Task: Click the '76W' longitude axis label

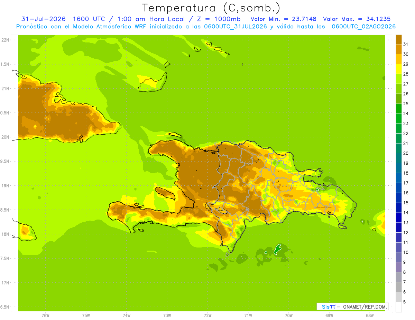Action: coord(45,316)
